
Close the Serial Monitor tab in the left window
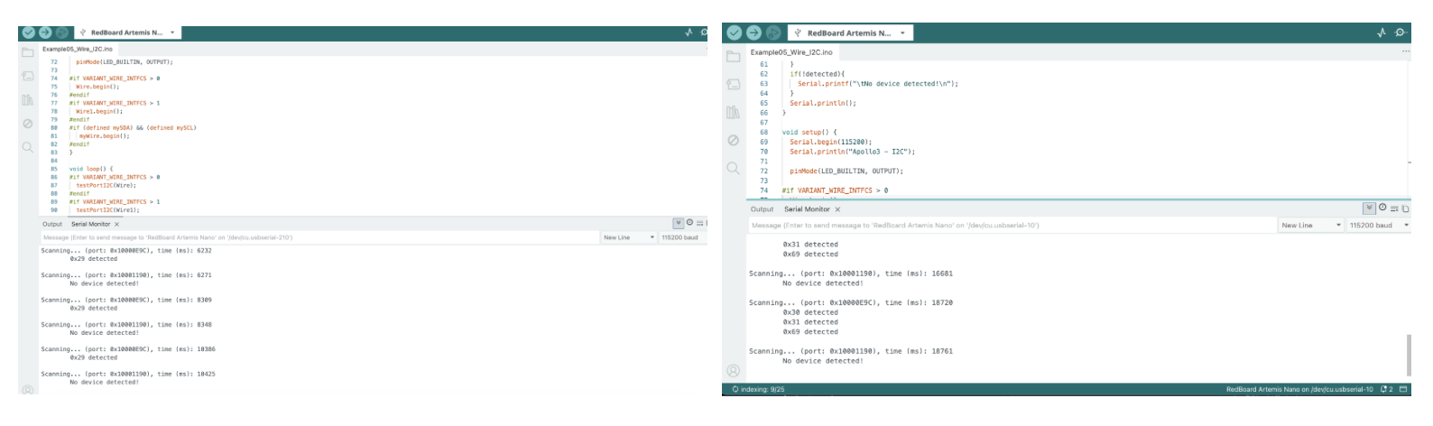(117, 224)
